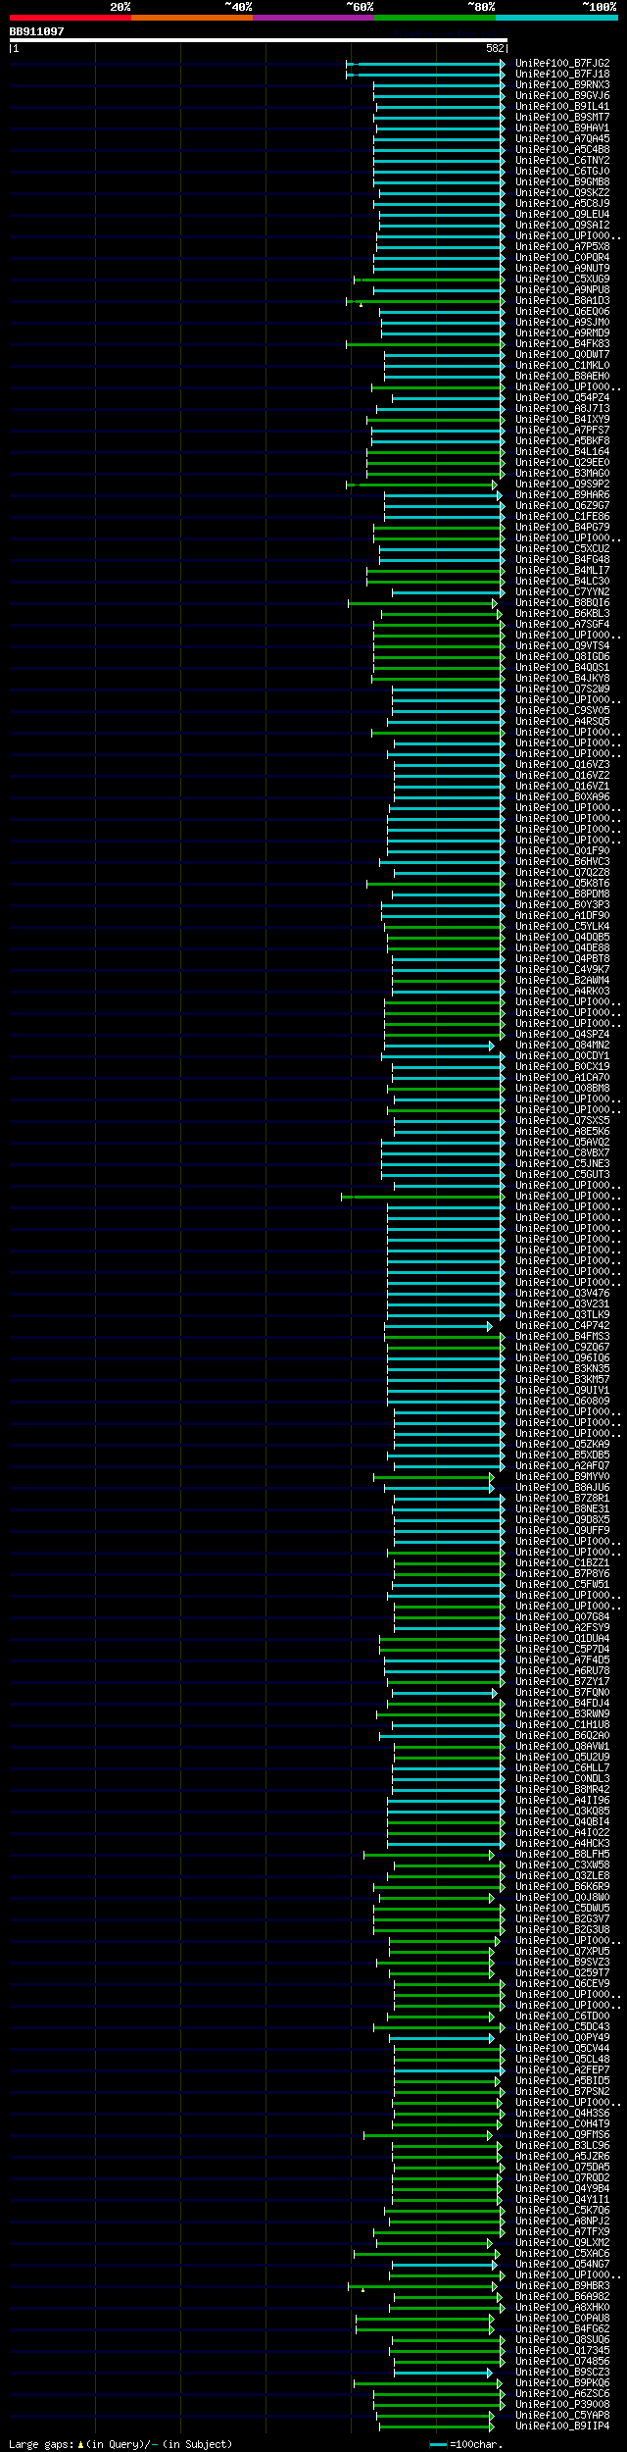Select UniRef100_C1FE86 hit
This screenshot has height=2452, width=627.
click(x=562, y=516)
